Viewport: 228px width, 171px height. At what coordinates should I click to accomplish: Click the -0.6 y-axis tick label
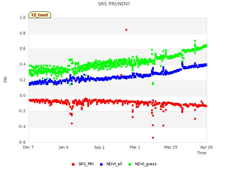click(22, 142)
